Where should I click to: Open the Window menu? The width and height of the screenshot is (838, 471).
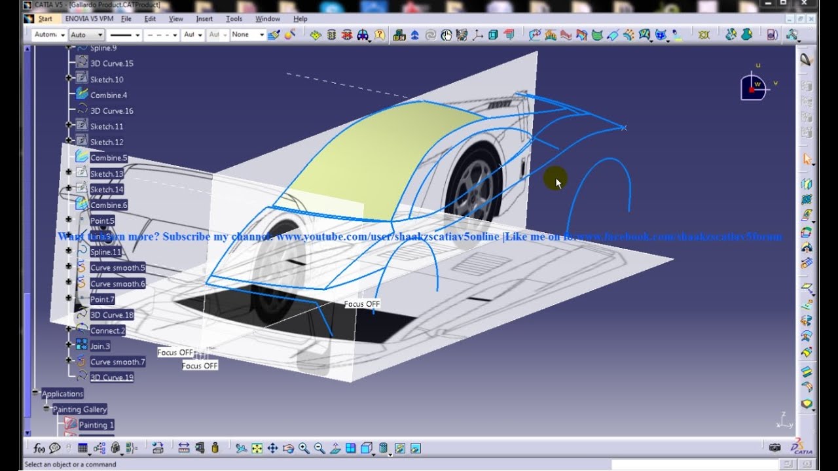(267, 19)
